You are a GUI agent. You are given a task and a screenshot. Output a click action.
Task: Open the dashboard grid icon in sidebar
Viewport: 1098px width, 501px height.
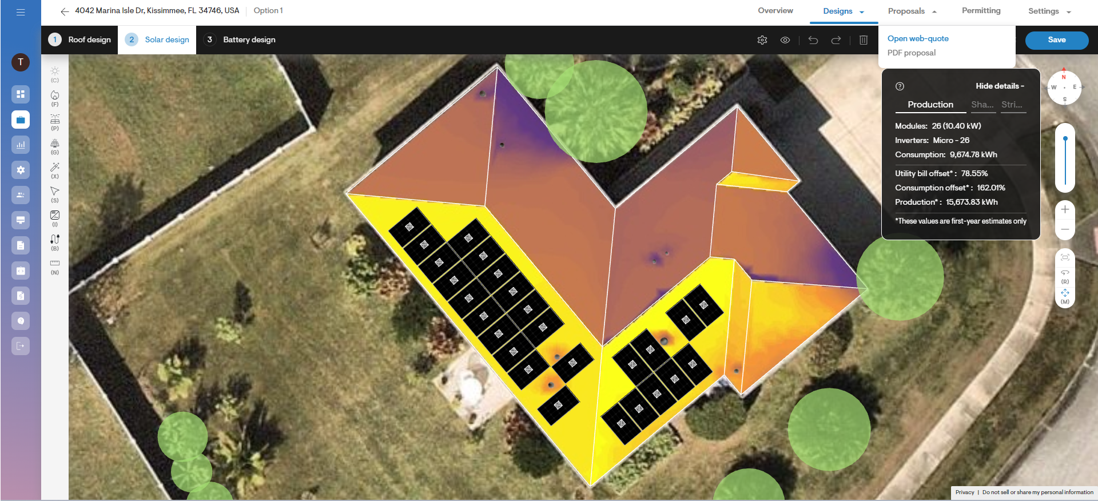[21, 94]
